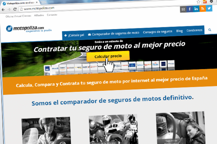Click the headline Contratar tu seguro de moto
This screenshot has height=144, width=217.
(x=110, y=46)
